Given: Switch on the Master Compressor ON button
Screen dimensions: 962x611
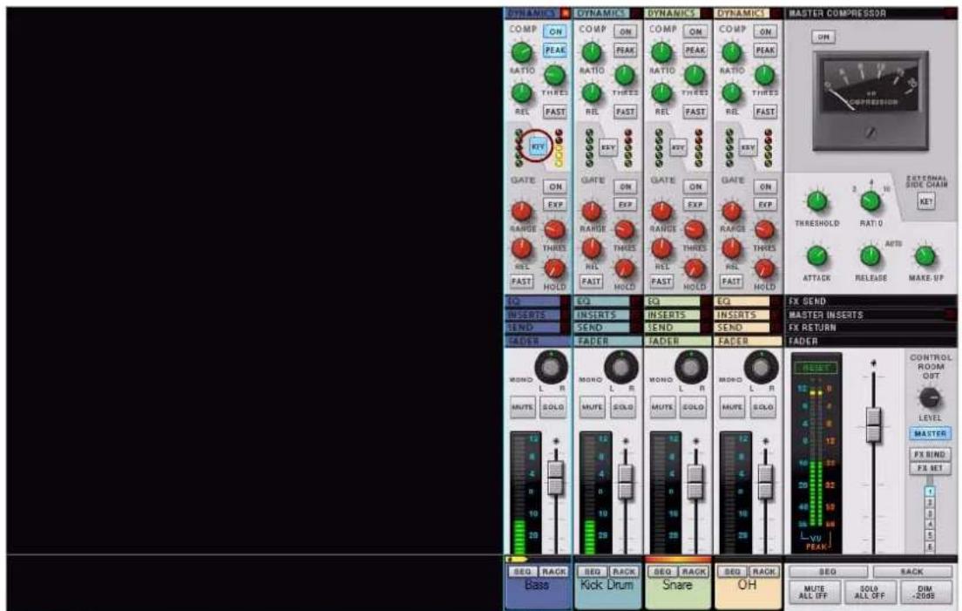Looking at the screenshot, I should 823,37.
